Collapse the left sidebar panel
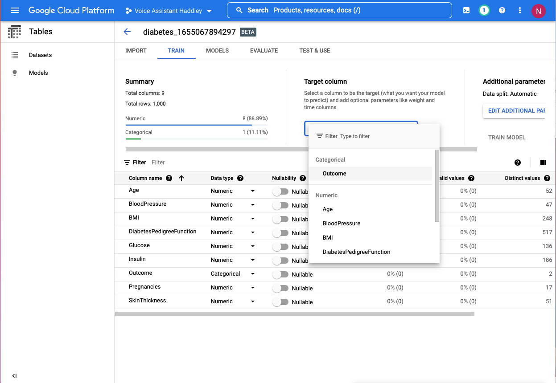The height and width of the screenshot is (383, 556). coord(14,375)
